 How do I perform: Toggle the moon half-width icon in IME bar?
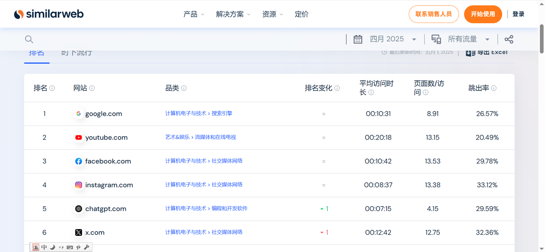click(52, 247)
